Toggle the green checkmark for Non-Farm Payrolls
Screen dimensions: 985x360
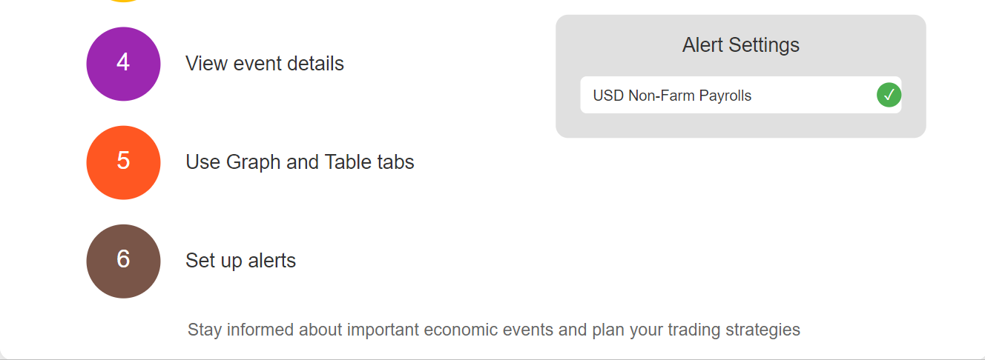[x=889, y=95]
